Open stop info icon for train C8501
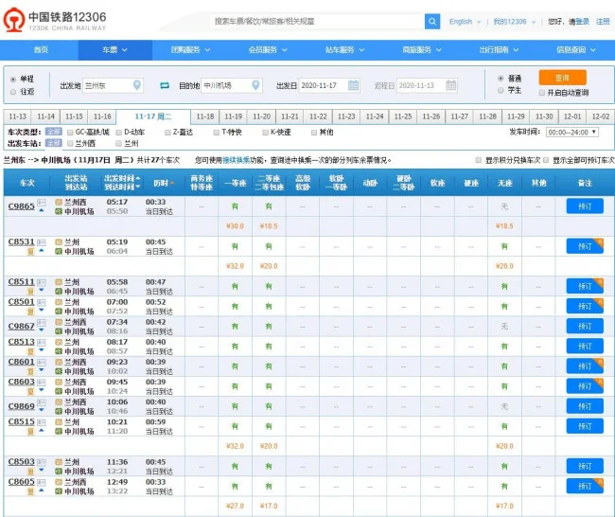This screenshot has width=615, height=517. click(42, 303)
